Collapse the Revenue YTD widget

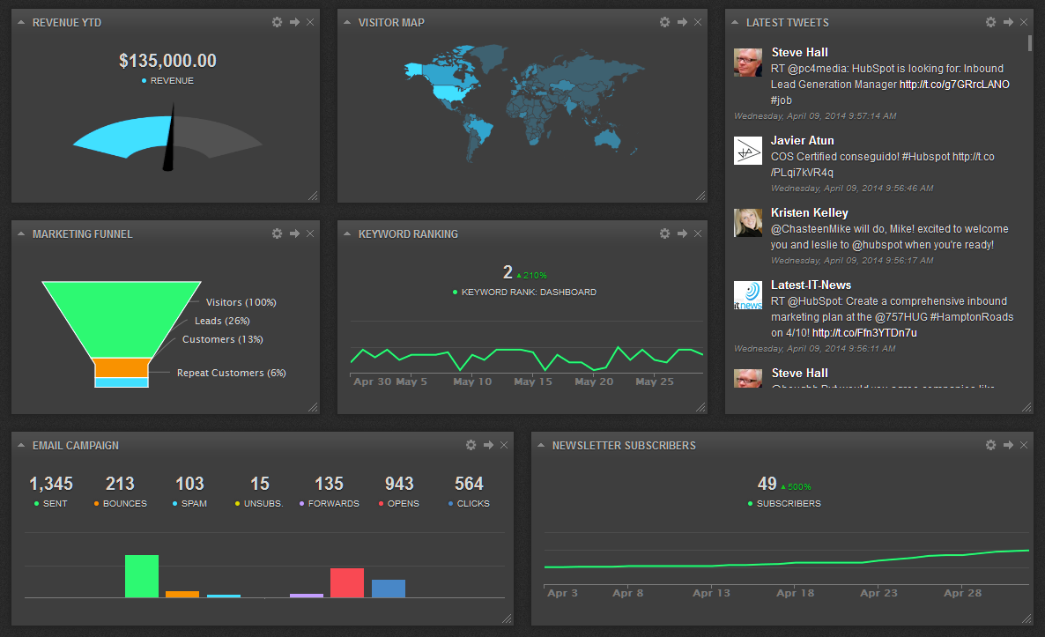click(20, 22)
